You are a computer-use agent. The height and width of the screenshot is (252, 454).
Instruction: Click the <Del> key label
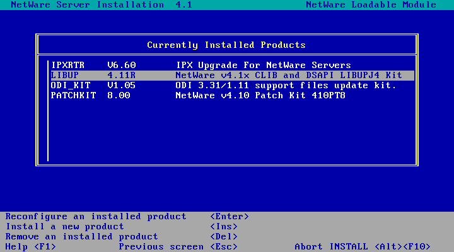pyautogui.click(x=224, y=237)
